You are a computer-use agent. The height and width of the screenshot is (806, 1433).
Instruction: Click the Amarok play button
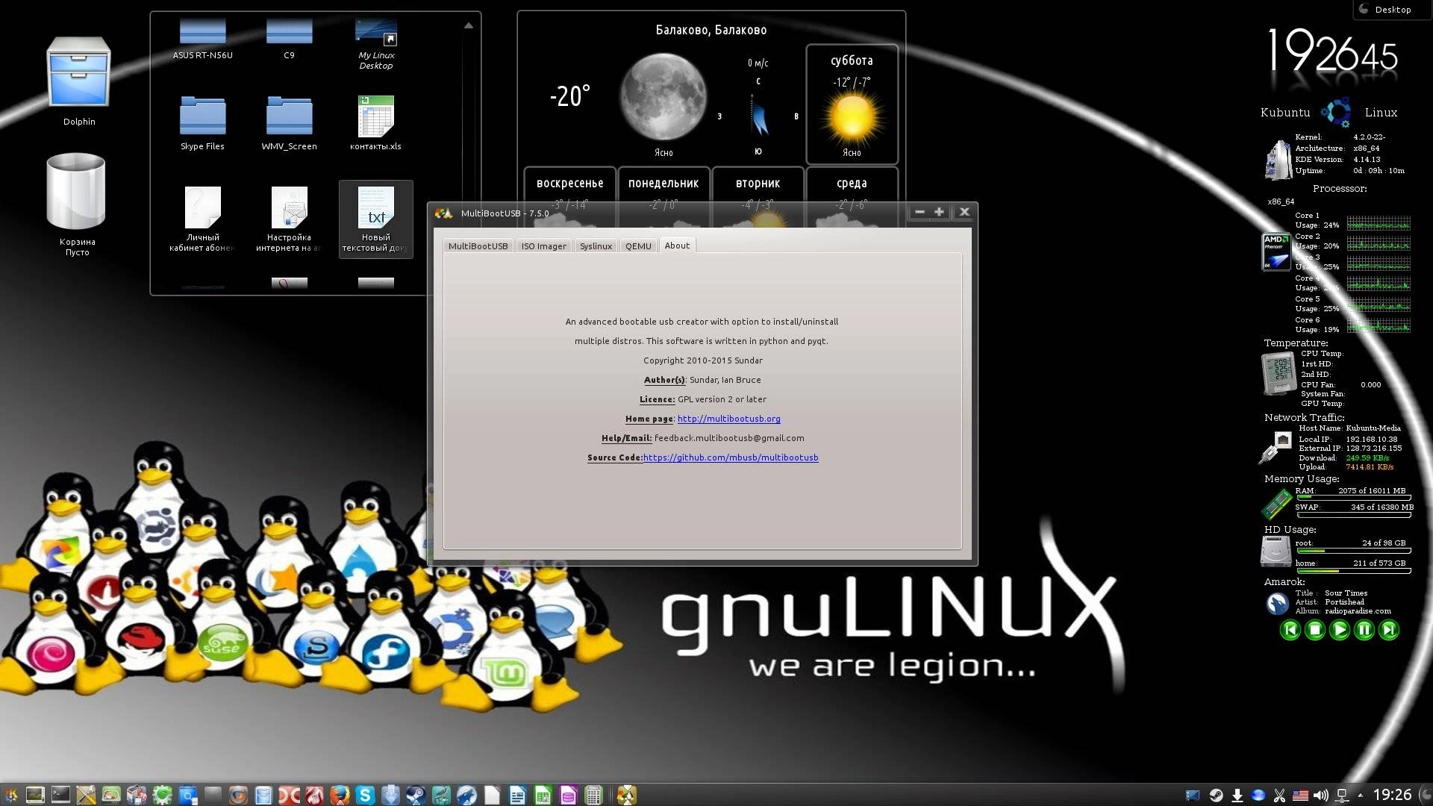(1340, 630)
